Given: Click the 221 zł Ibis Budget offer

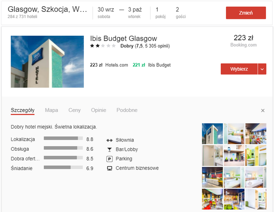Looking at the screenshot, I should click(151, 65).
